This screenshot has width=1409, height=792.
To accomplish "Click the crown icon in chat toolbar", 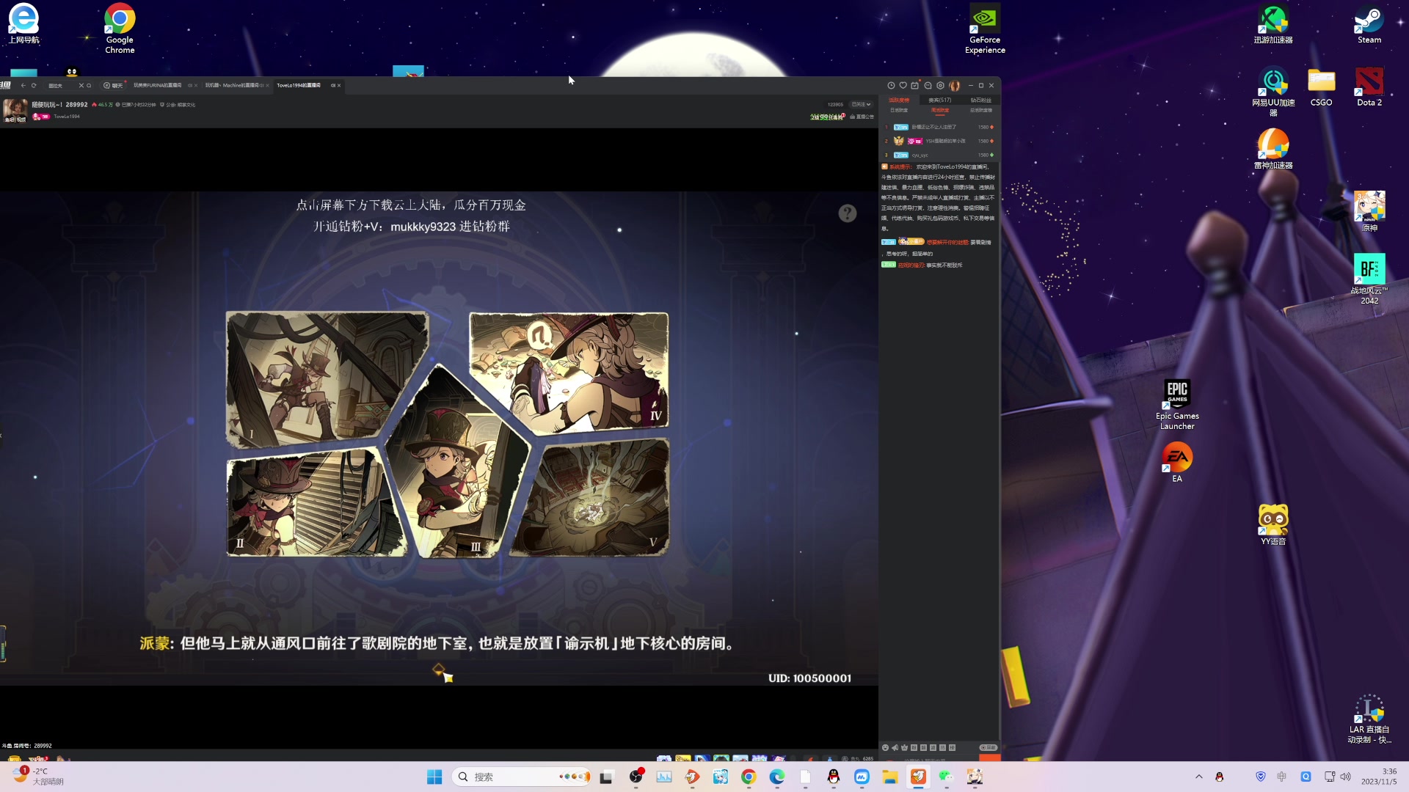I will 904,747.
